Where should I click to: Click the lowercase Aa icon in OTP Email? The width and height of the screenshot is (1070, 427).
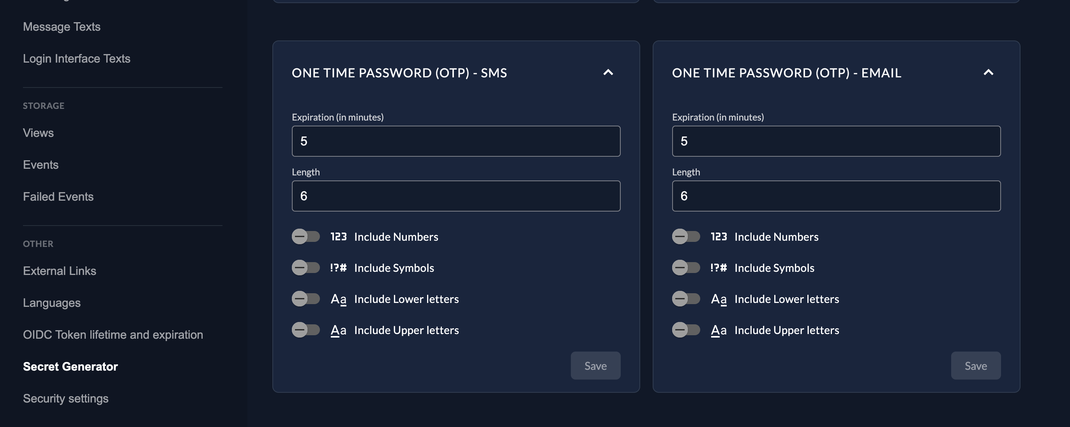click(x=719, y=299)
